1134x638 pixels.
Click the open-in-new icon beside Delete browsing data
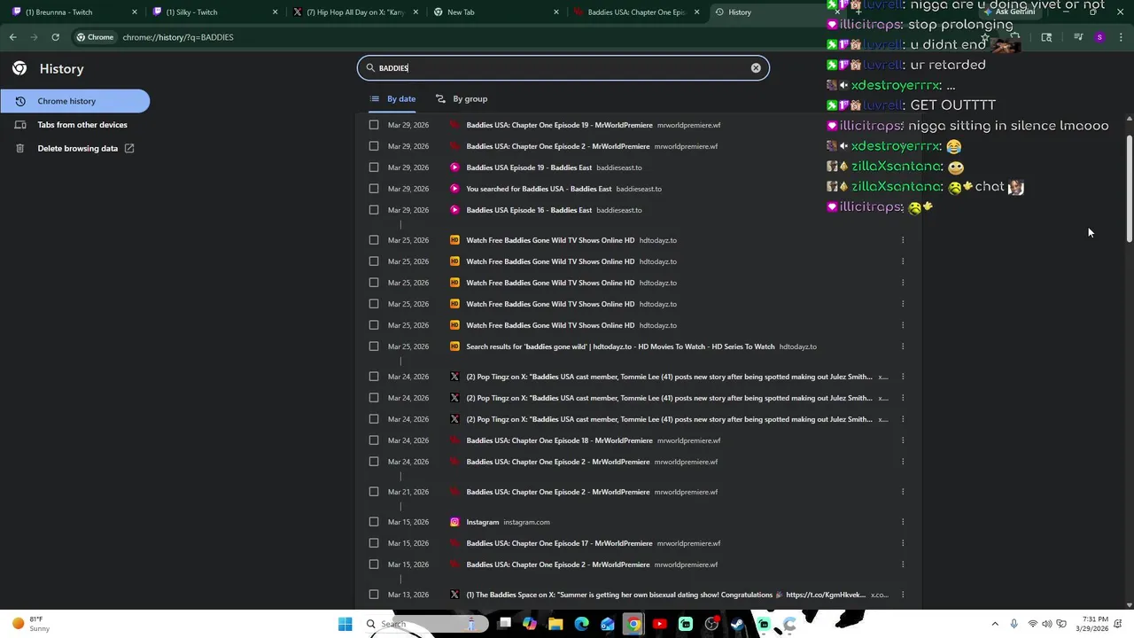coord(129,148)
